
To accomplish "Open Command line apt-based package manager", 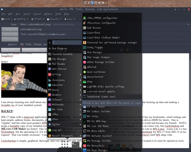I will (112, 43).
